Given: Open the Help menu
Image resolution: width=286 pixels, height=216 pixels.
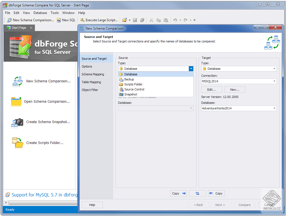Looking at the screenshot, I should click(x=82, y=13).
